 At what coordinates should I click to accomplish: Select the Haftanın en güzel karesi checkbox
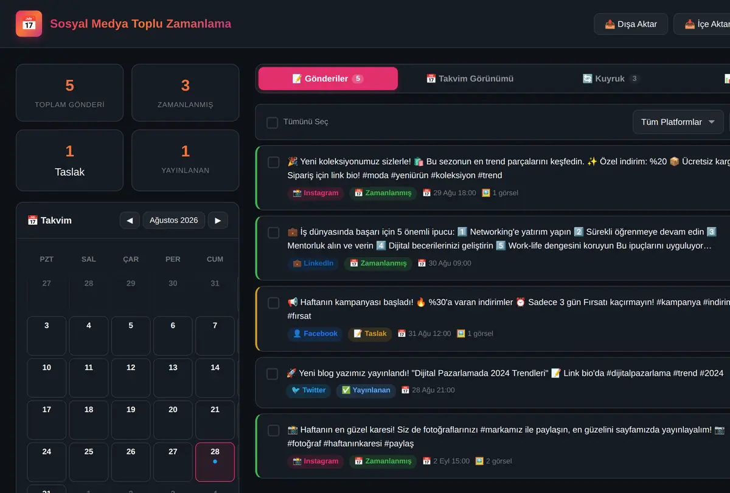(274, 430)
